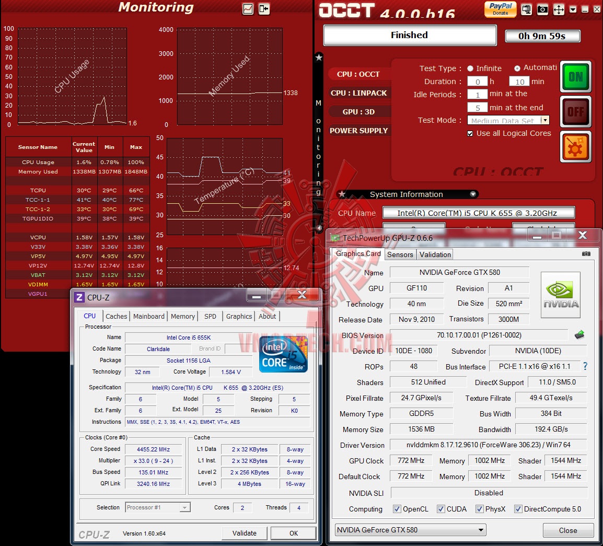This screenshot has width=603, height=546.
Task: Open the Caches tab in CPU-Z
Action: pyautogui.click(x=116, y=316)
